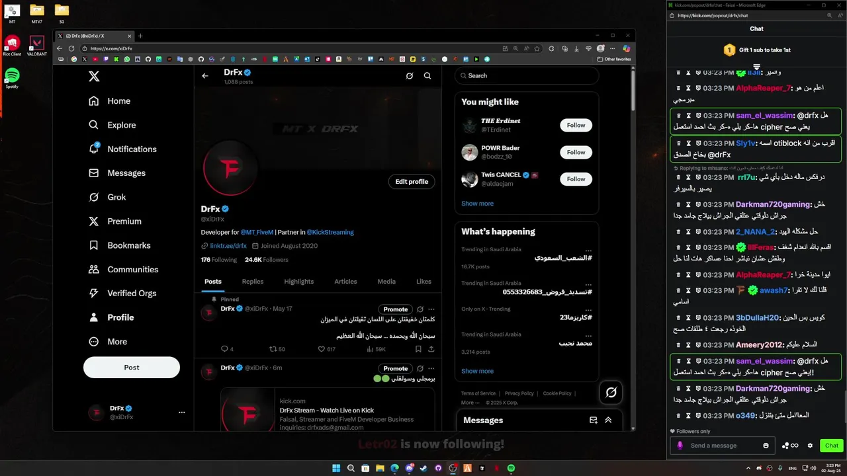Open more options on the 6m post
This screenshot has width=847, height=476.
tap(431, 368)
